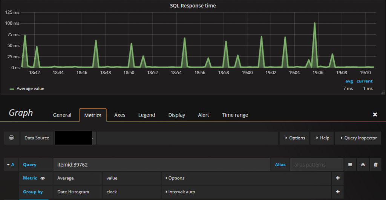Open the Time range tab

[x=235, y=115]
